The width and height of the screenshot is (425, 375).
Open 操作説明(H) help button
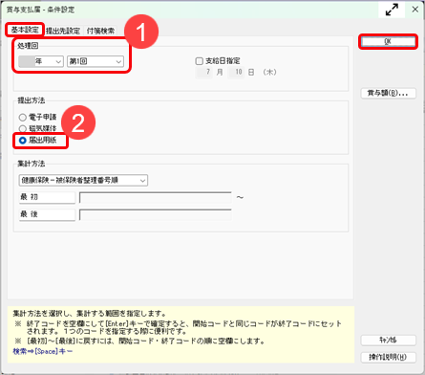[388, 357]
